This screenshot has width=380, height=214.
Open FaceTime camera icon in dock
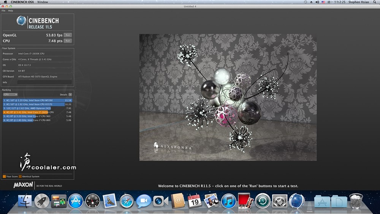point(160,201)
